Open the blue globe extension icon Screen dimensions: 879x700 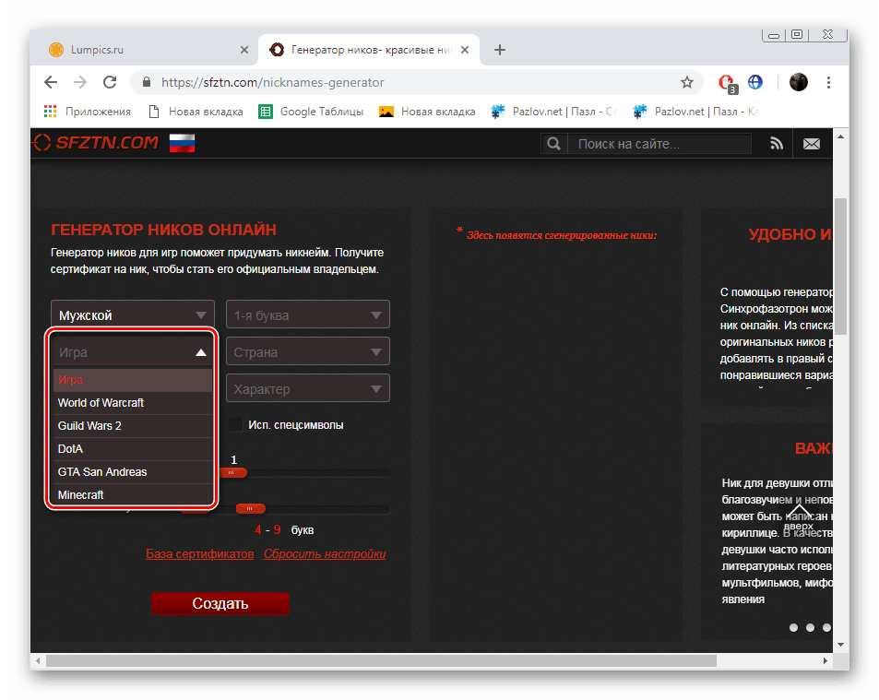click(755, 82)
